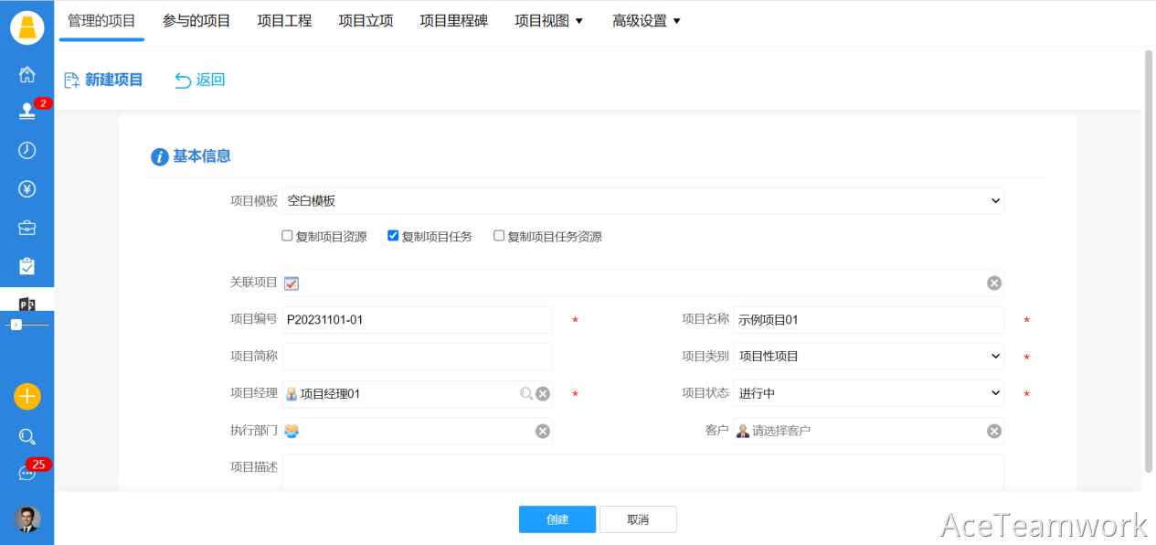The height and width of the screenshot is (545, 1156).
Task: Click the briefcase icon in sidebar
Action: [x=27, y=228]
